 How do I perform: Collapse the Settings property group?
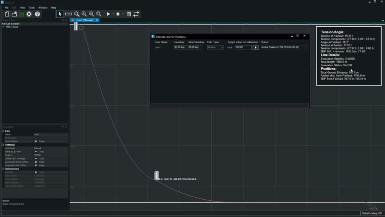(x=3, y=145)
